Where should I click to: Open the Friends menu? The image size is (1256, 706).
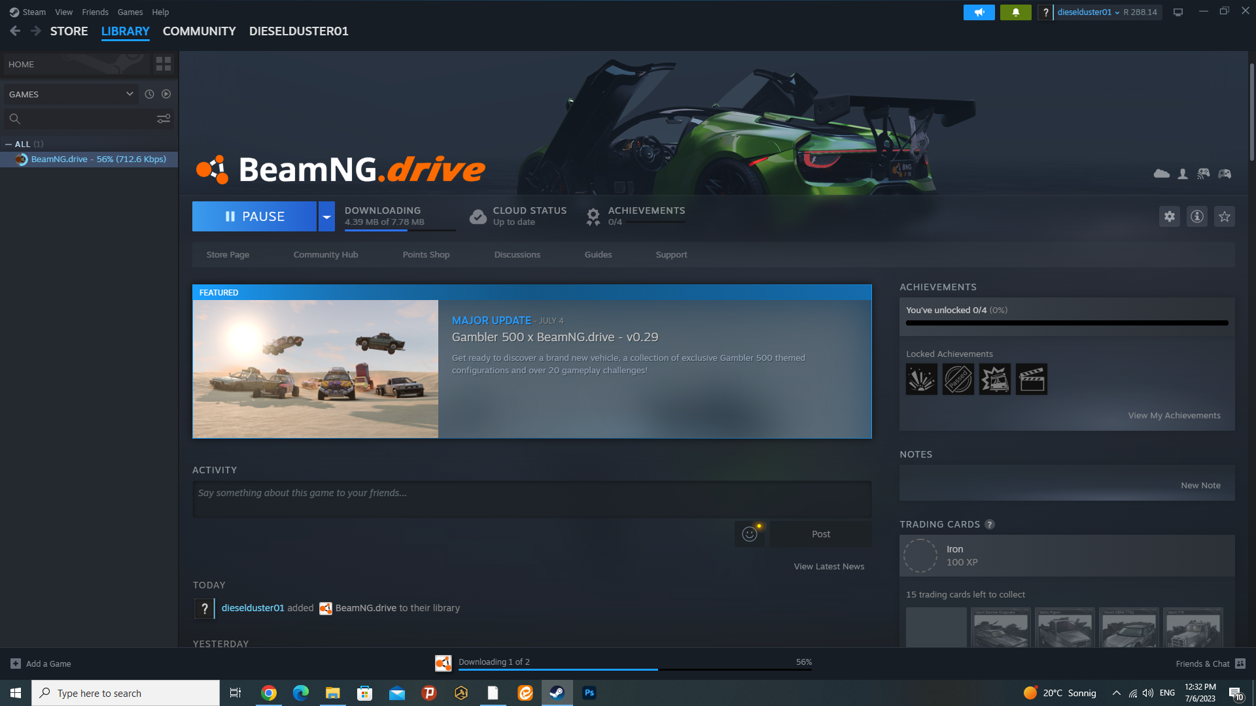tap(95, 12)
